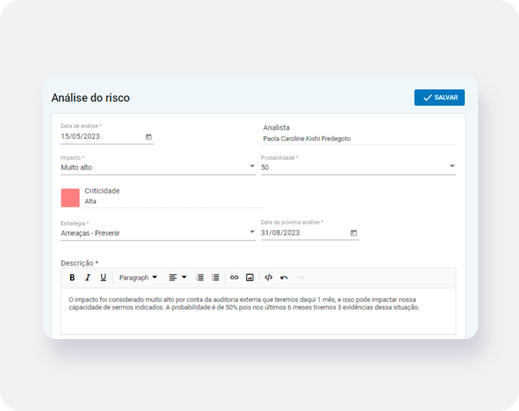Open calendar for Data de análise
The height and width of the screenshot is (411, 519).
pyautogui.click(x=149, y=137)
